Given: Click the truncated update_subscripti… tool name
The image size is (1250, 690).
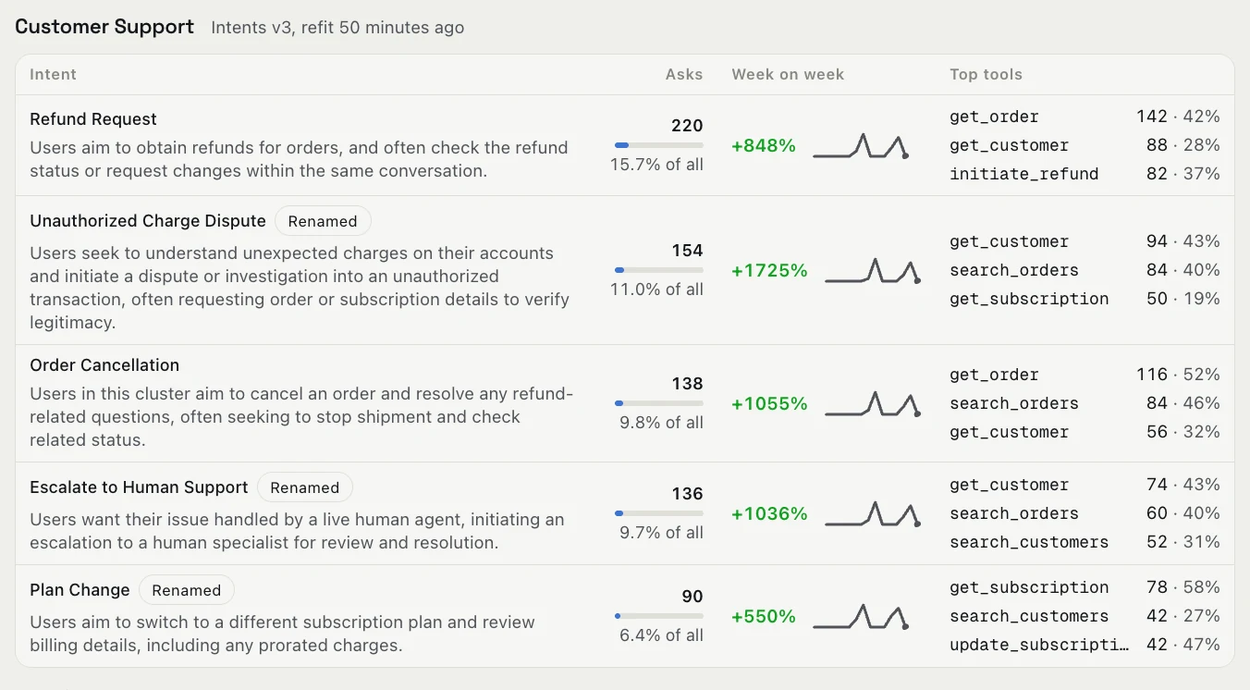Looking at the screenshot, I should [x=1039, y=645].
